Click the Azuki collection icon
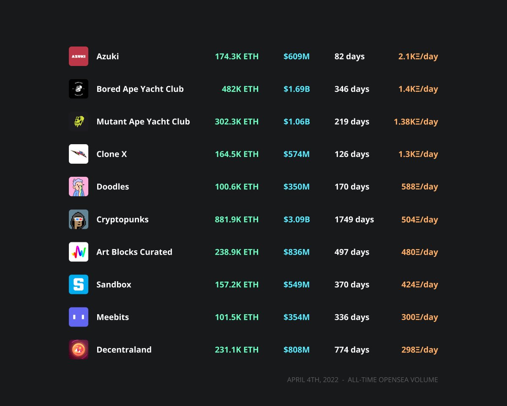 [78, 56]
